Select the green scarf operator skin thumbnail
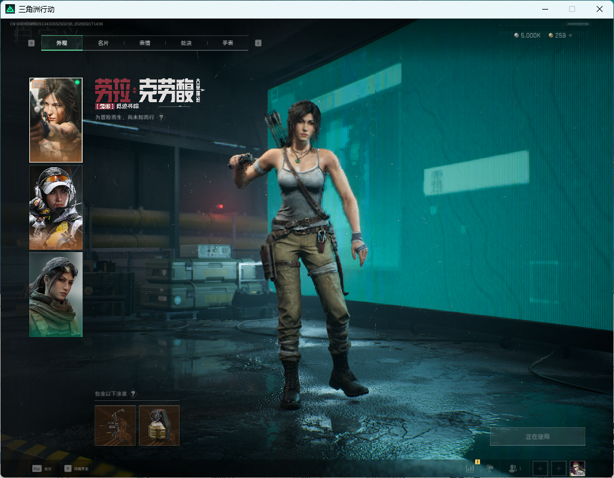This screenshot has width=614, height=478. [x=56, y=295]
